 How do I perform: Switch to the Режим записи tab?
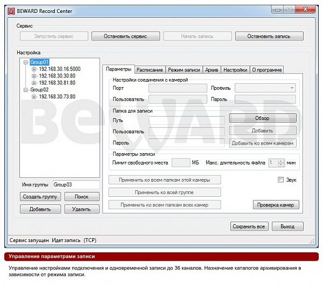coord(184,70)
